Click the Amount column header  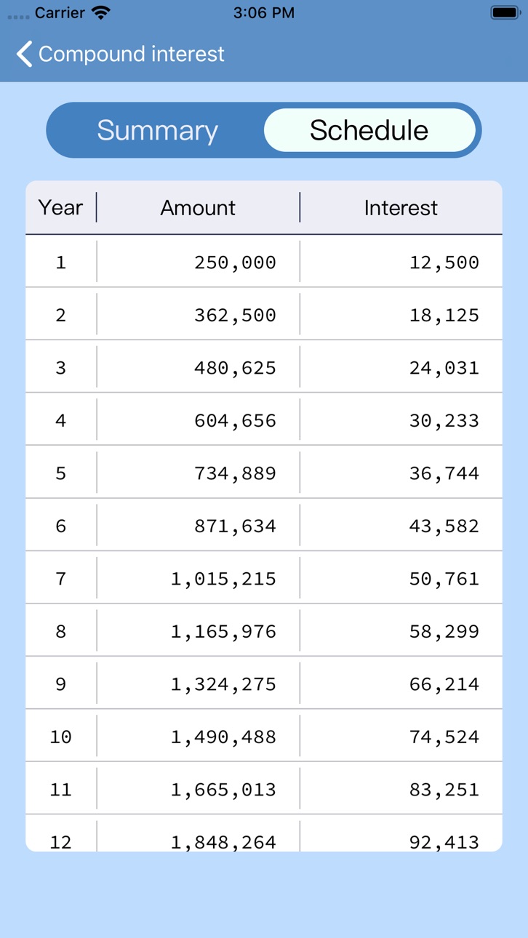pyautogui.click(x=198, y=208)
